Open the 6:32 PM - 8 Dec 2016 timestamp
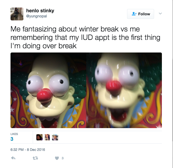The width and height of the screenshot is (173, 168). tap(28, 150)
